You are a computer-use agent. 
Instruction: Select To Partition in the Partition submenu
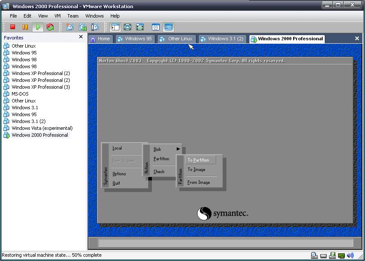click(x=200, y=160)
